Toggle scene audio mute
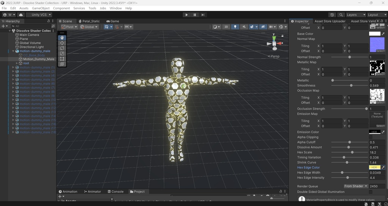Image resolution: width=388 pixels, height=206 pixels. click(x=244, y=27)
